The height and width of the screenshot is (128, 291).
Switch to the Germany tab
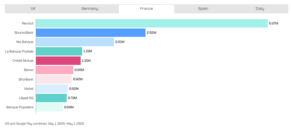[89, 9]
